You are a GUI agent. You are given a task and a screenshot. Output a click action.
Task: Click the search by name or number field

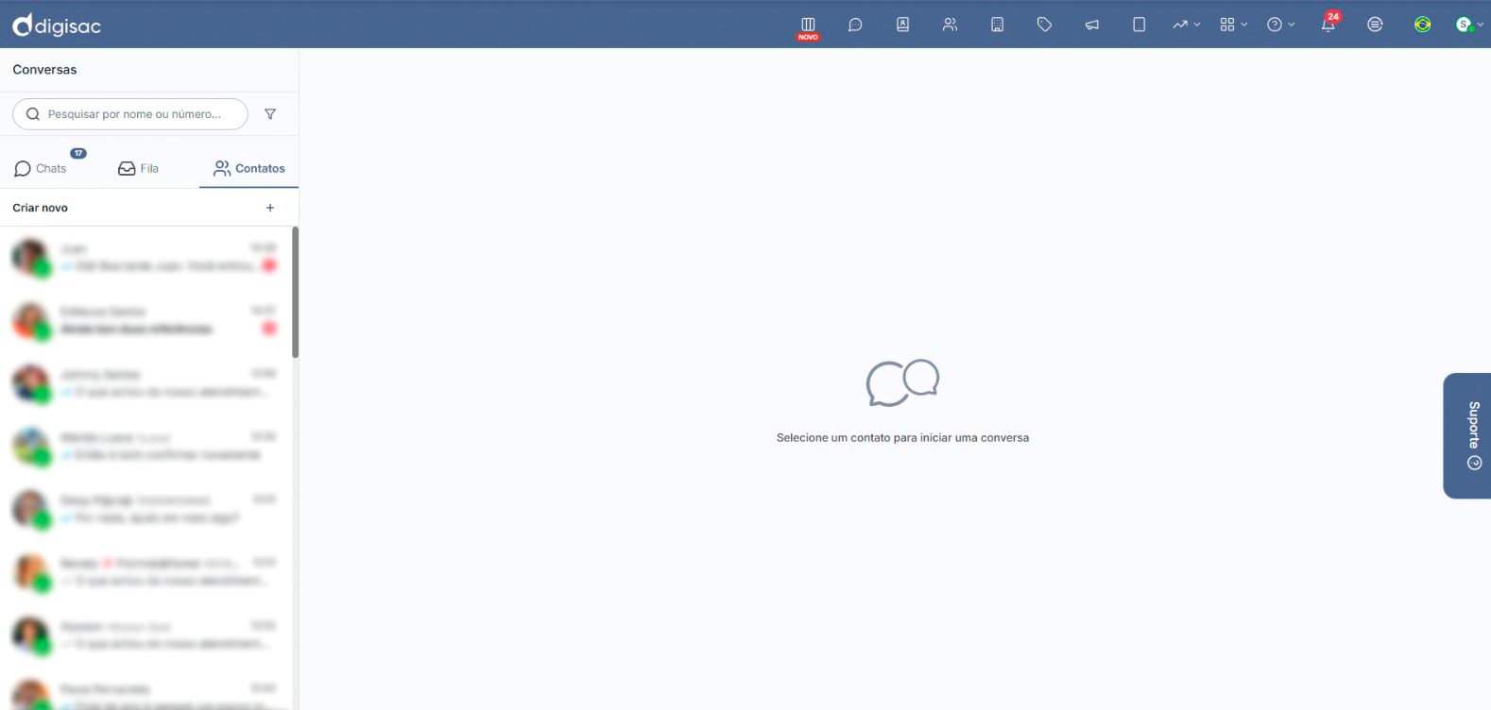pyautogui.click(x=134, y=114)
